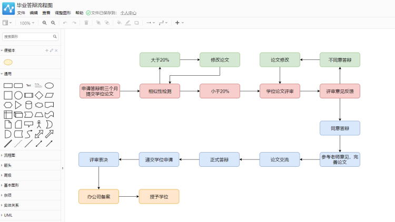Image resolution: width=395 pixels, height=222 pixels.
Task: Select the callout speech bubble shape
Action: pyautogui.click(x=29, y=124)
